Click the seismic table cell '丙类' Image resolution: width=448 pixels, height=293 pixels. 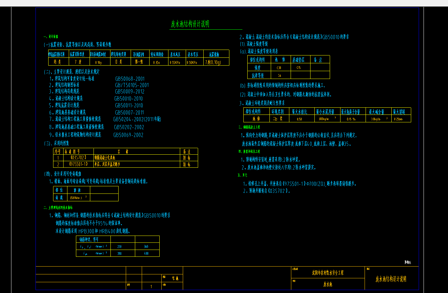pos(57,62)
